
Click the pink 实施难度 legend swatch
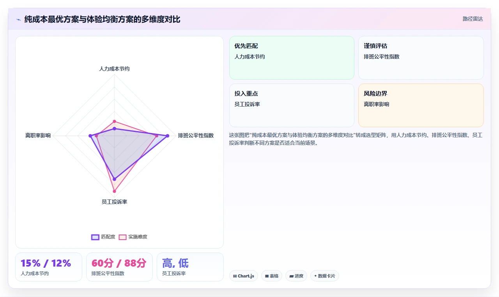(x=122, y=237)
